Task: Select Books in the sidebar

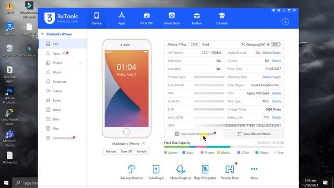Action: tap(63, 100)
